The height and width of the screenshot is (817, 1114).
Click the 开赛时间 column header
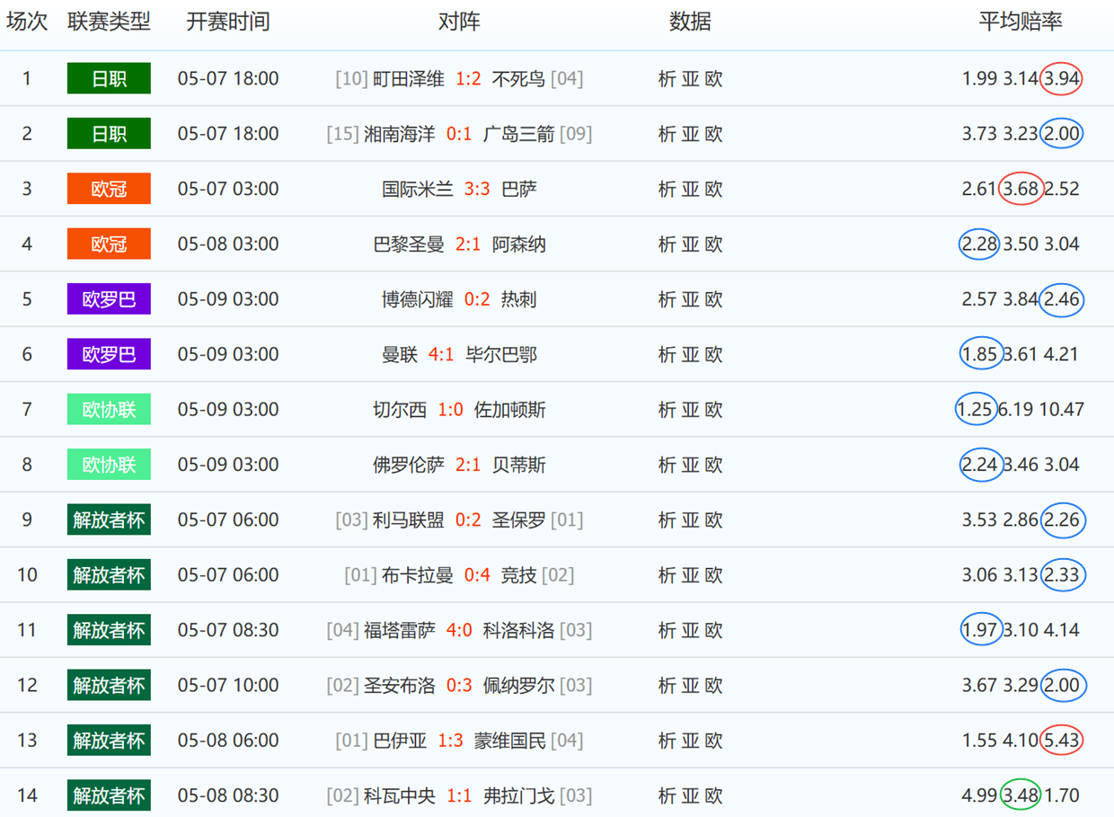coord(228,22)
